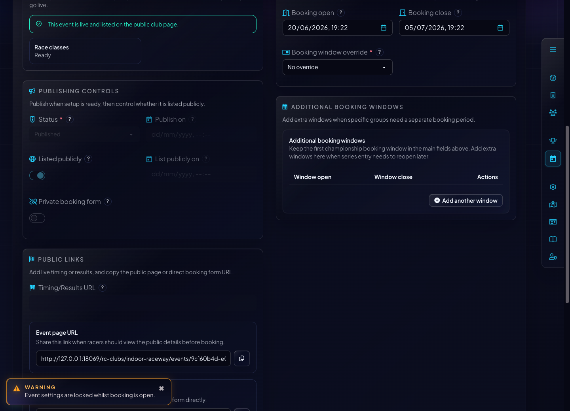
Task: Show help for Booking open
Action: pyautogui.click(x=341, y=13)
